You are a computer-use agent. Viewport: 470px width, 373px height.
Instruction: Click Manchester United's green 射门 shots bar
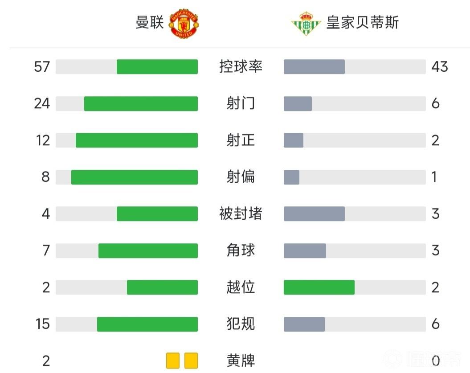[141, 103]
